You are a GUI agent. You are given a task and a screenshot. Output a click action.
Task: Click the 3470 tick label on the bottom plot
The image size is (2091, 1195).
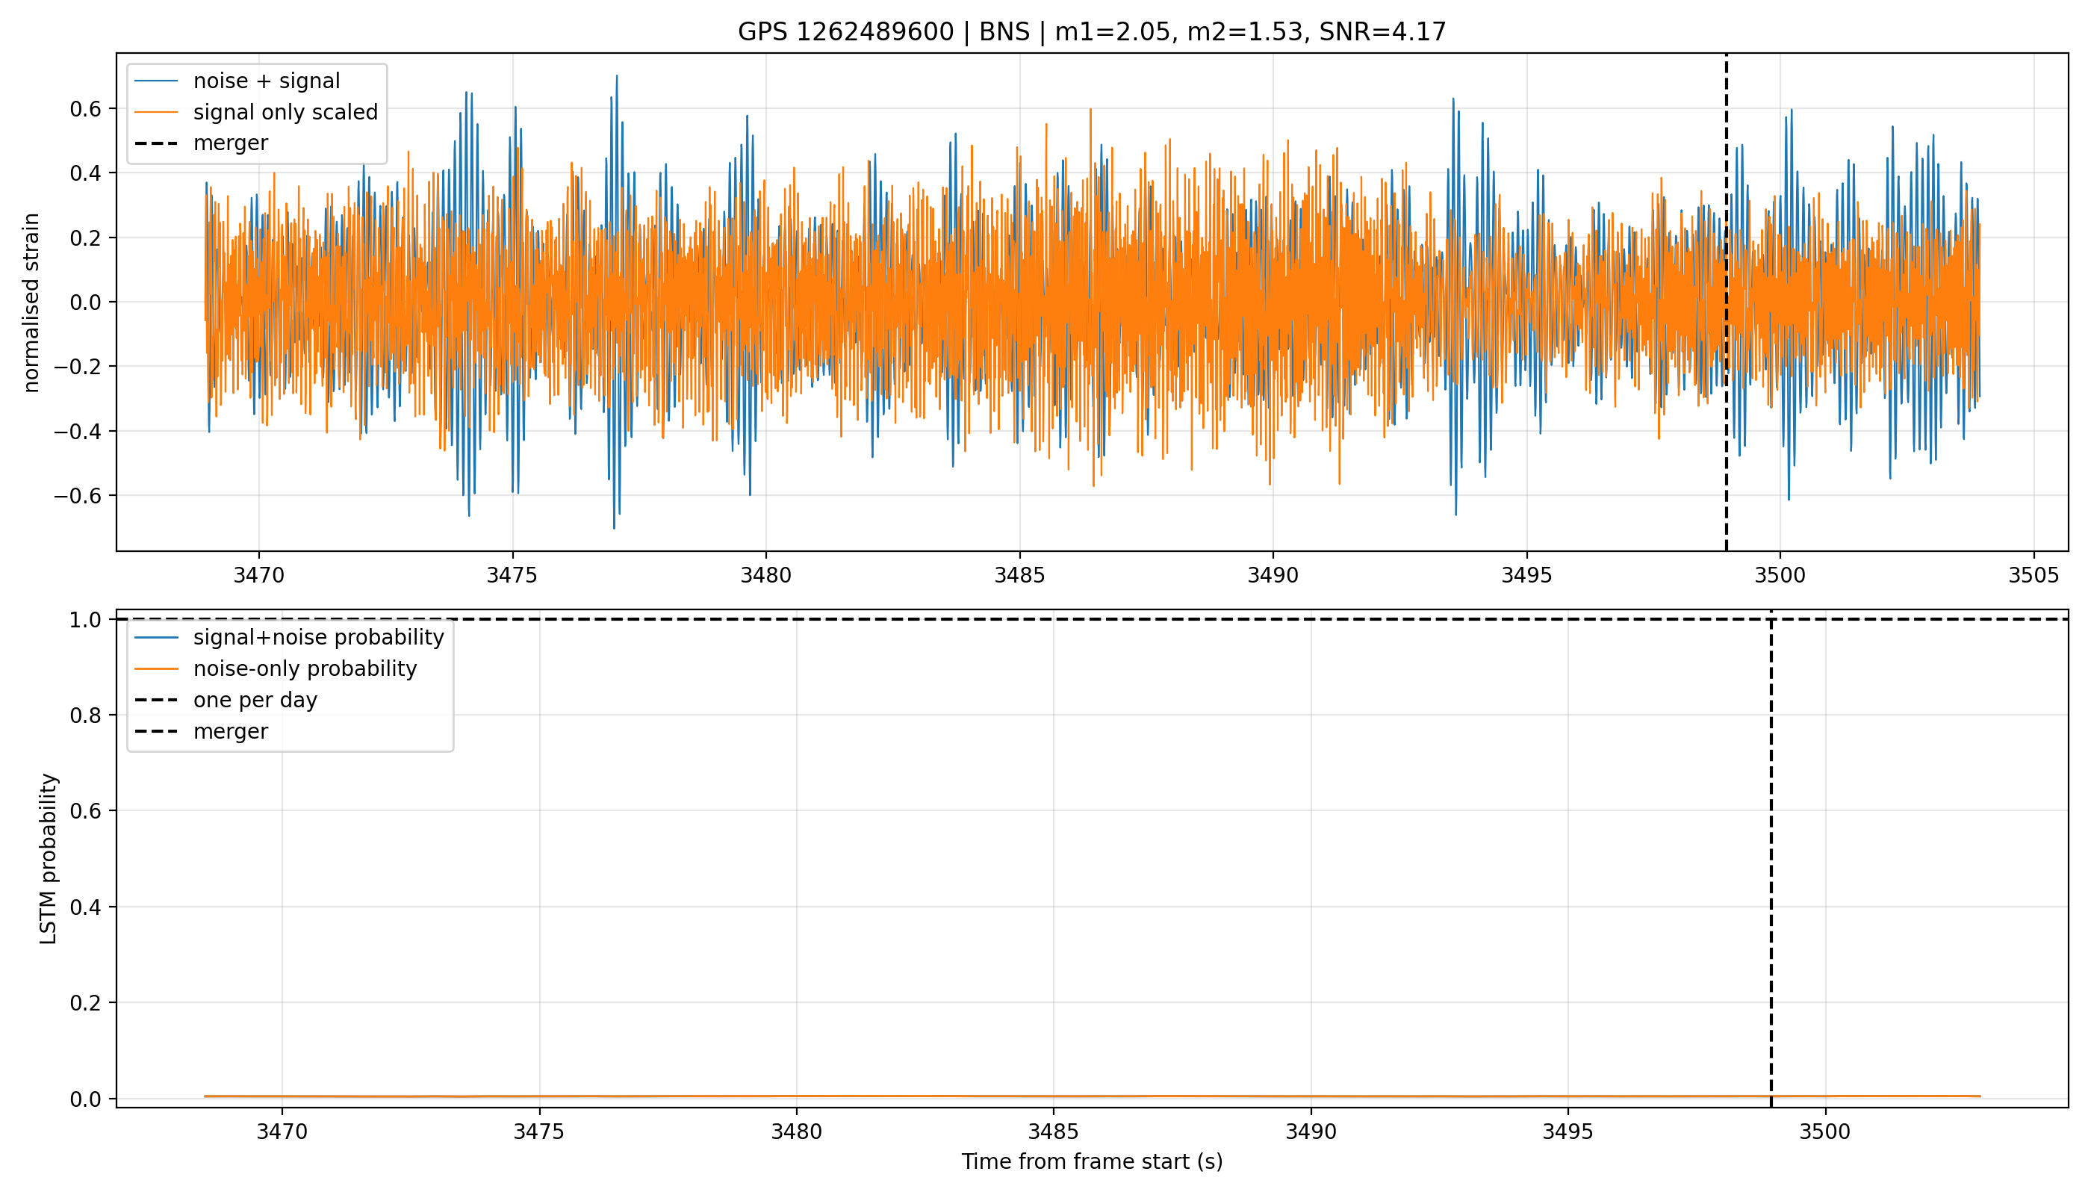coord(282,1132)
